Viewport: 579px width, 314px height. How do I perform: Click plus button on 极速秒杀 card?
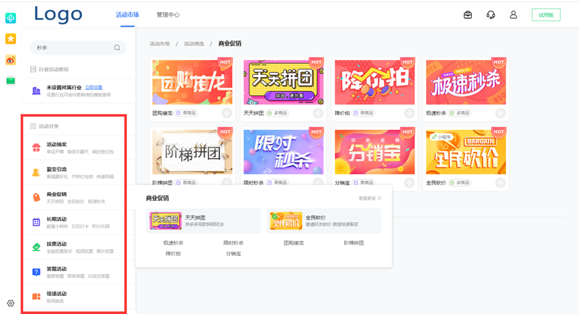click(x=500, y=113)
